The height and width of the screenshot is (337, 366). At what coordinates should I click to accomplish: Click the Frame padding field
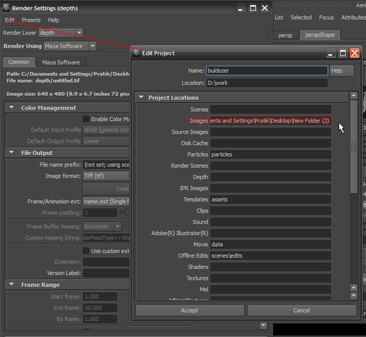click(100, 212)
